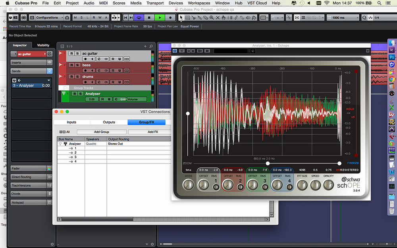Screen dimensions: 397x248
Task: Click the SPEED knob in Schope
Action: 315,185
